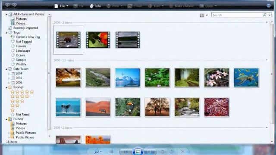
Task: Collapse the 2004 group header arrow
Action: point(267,127)
